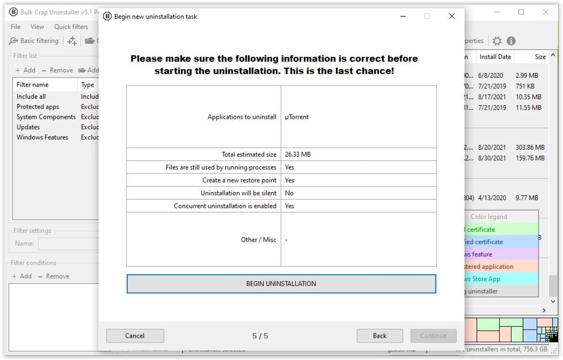Image resolution: width=563 pixels, height=360 pixels.
Task: Select the Updates filter
Action: 56,127
